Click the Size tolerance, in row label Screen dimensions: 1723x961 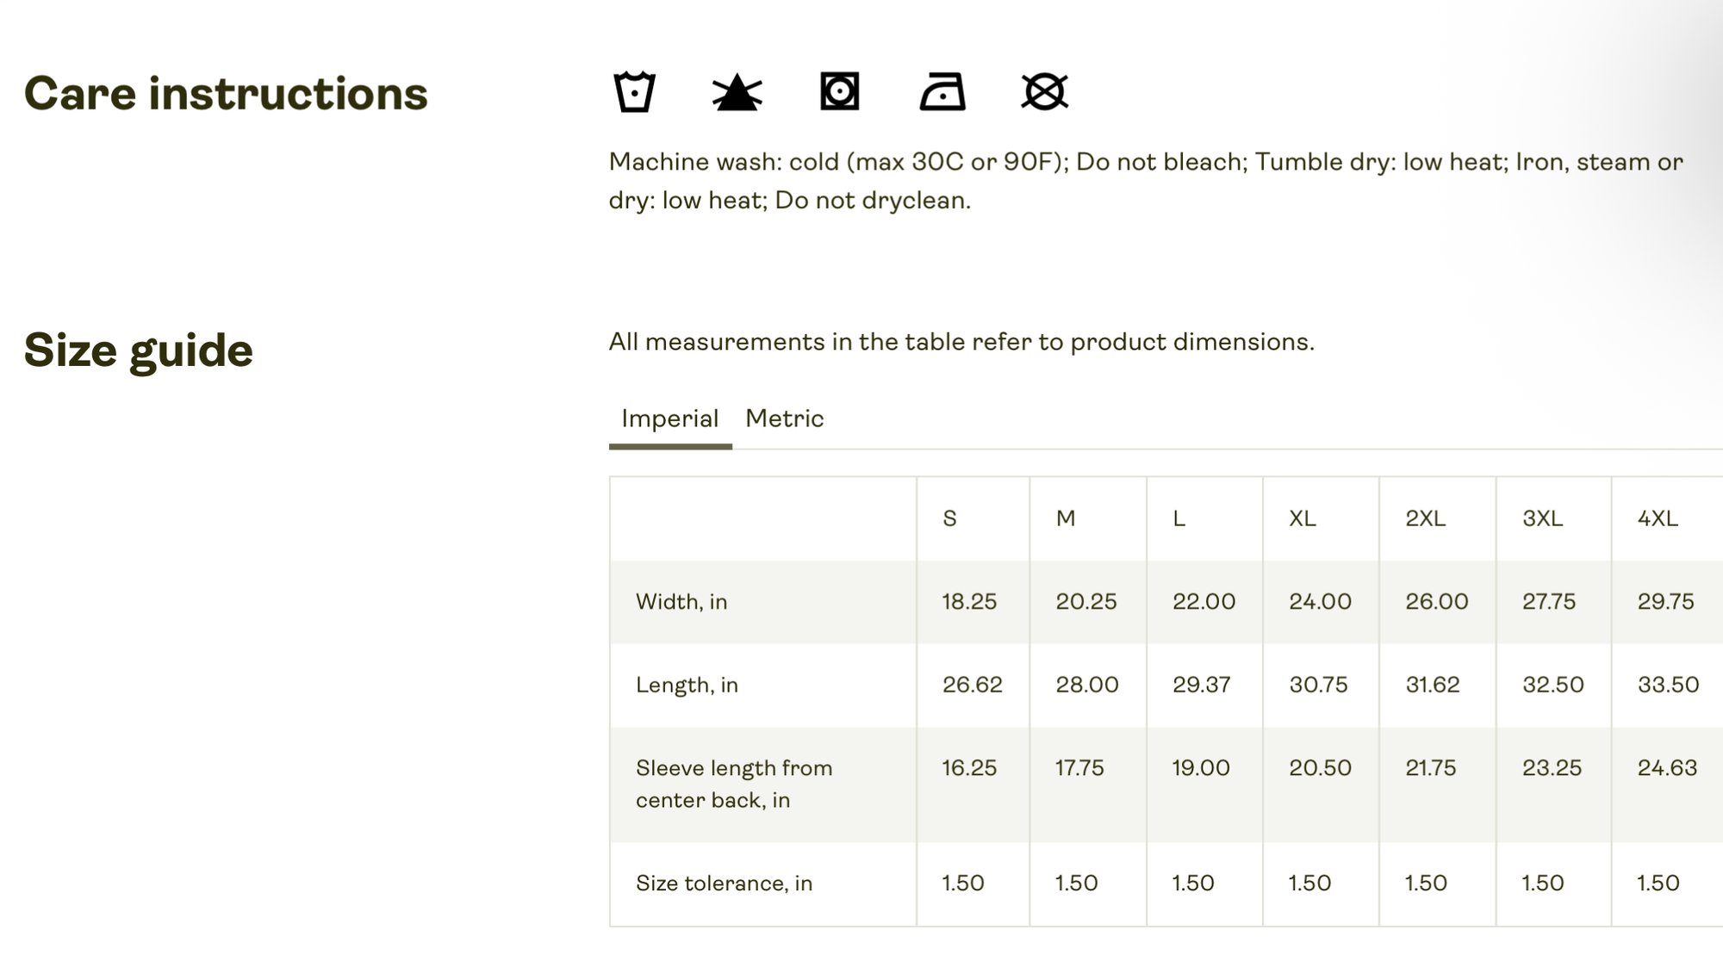click(x=724, y=883)
